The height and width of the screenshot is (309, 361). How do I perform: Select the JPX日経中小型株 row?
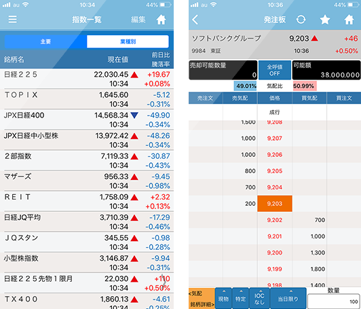[87, 140]
